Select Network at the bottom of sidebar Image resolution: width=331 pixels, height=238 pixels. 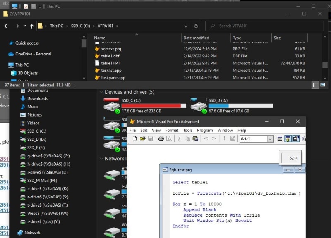32,233
